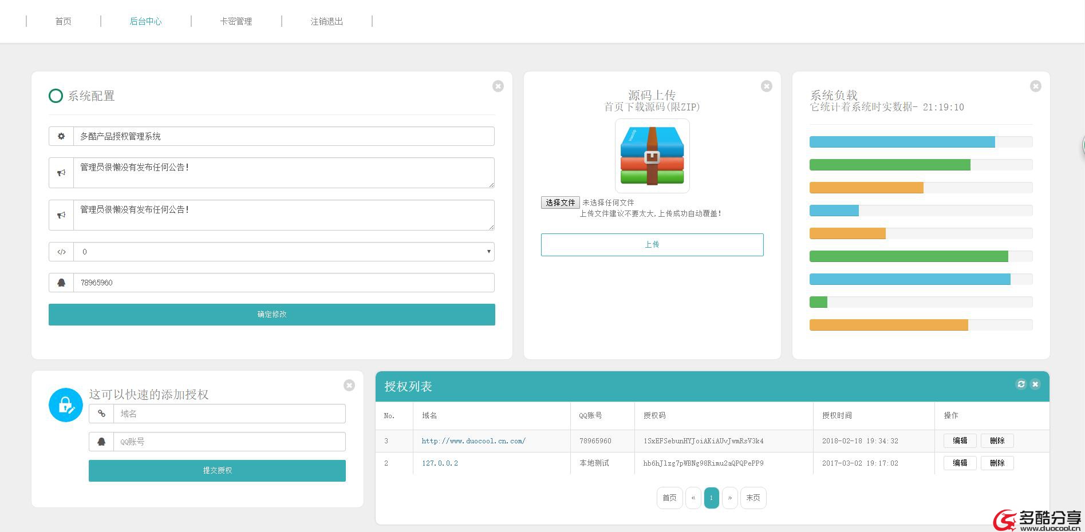Click the QQ icon beside QQ账号 field
Screen dimensions: 1085x532
click(101, 442)
